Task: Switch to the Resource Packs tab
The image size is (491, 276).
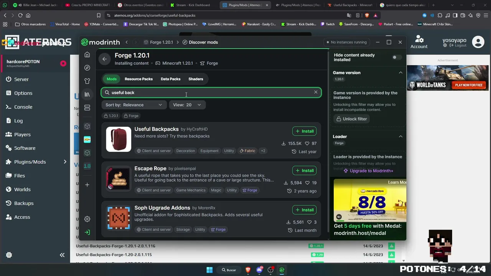Action: tap(138, 79)
